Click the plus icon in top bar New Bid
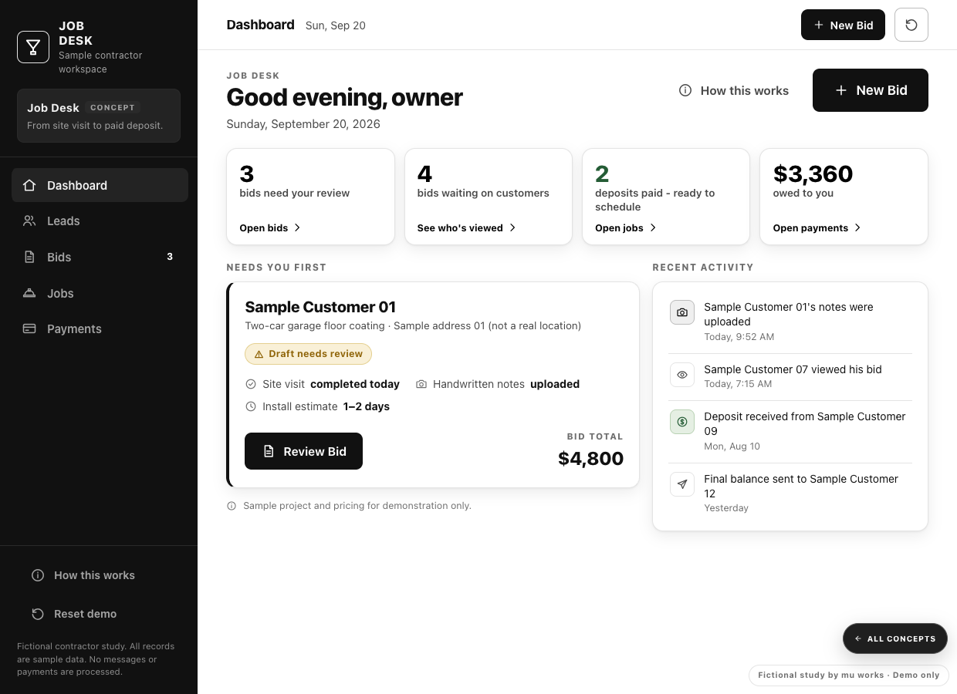This screenshot has height=694, width=957. click(819, 25)
